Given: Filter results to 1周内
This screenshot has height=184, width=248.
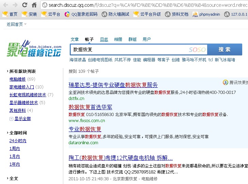Looking at the screenshot, I should [x=15, y=149].
